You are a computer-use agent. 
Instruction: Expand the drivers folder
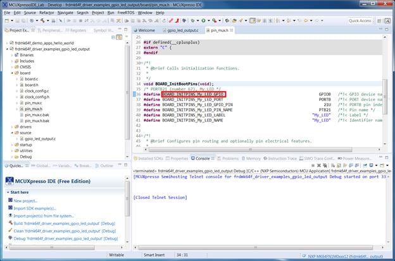coord(12,126)
